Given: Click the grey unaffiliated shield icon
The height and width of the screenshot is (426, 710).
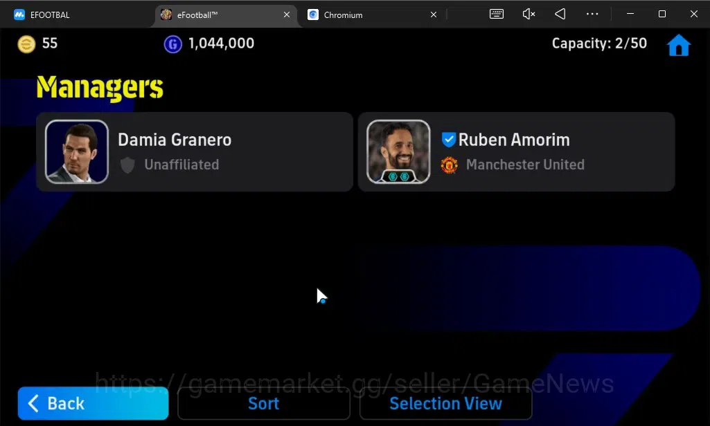Looking at the screenshot, I should click(127, 165).
